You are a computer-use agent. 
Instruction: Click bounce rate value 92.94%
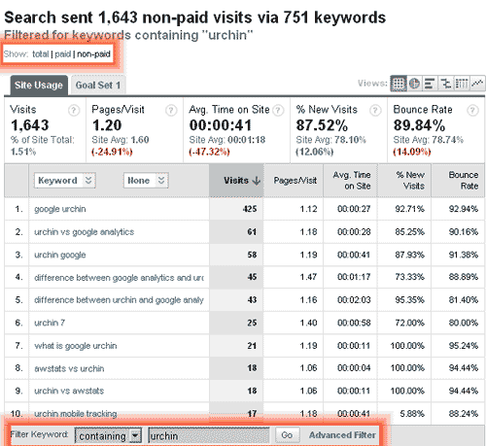pyautogui.click(x=464, y=209)
